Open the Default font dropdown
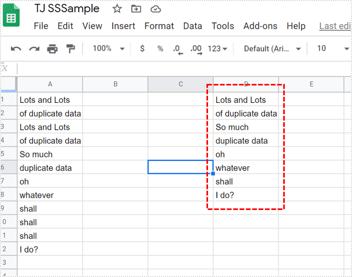Screen dimensions: 352x277 coord(272,49)
